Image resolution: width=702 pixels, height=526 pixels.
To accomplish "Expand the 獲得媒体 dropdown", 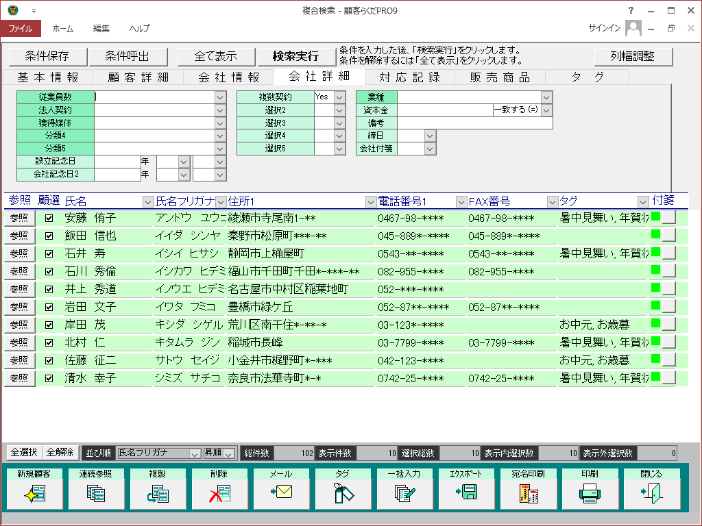I will 220,123.
